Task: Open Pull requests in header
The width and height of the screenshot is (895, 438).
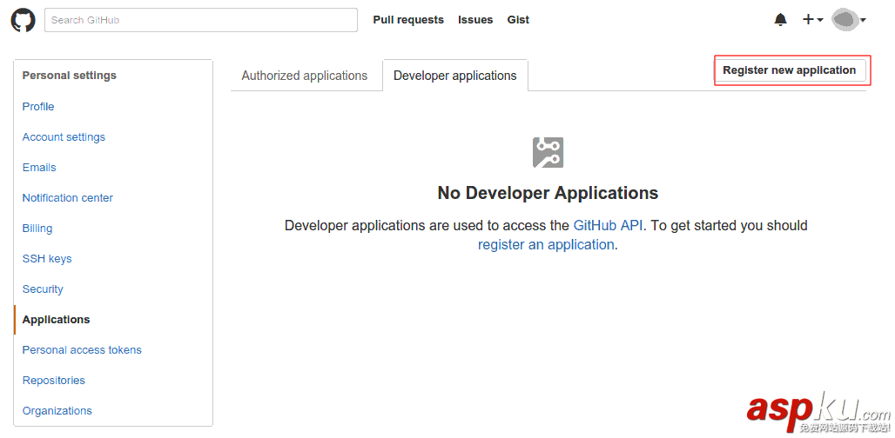Action: (408, 20)
